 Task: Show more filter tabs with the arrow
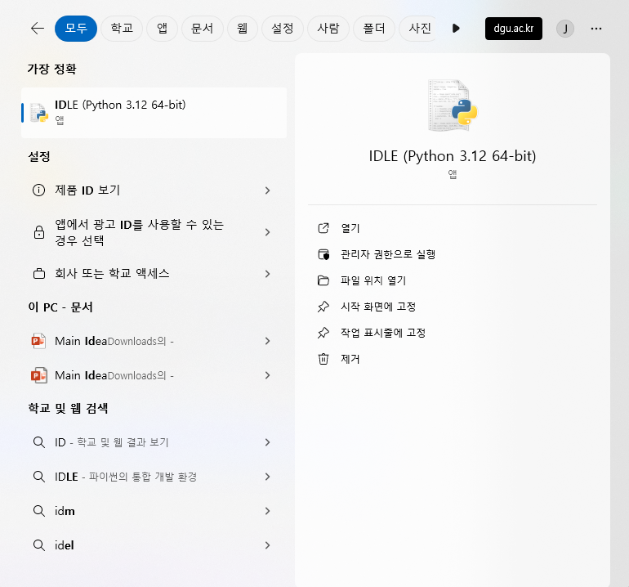[x=456, y=29]
